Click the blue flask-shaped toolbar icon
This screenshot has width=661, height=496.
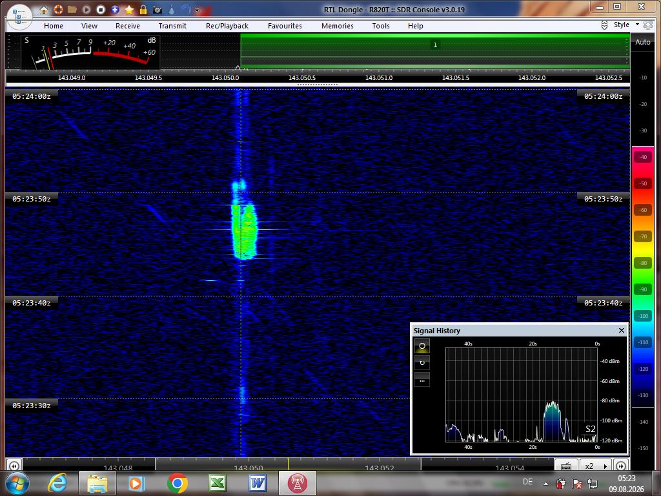(172, 9)
